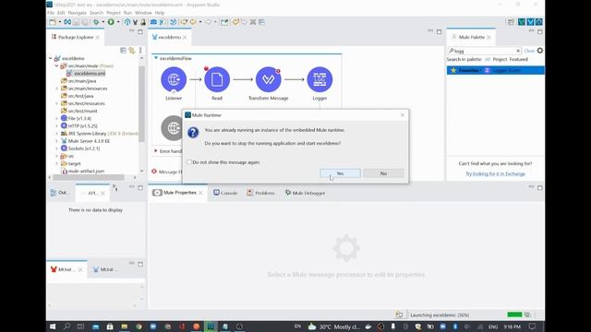Collapse the src/main/mule folder node

57,65
